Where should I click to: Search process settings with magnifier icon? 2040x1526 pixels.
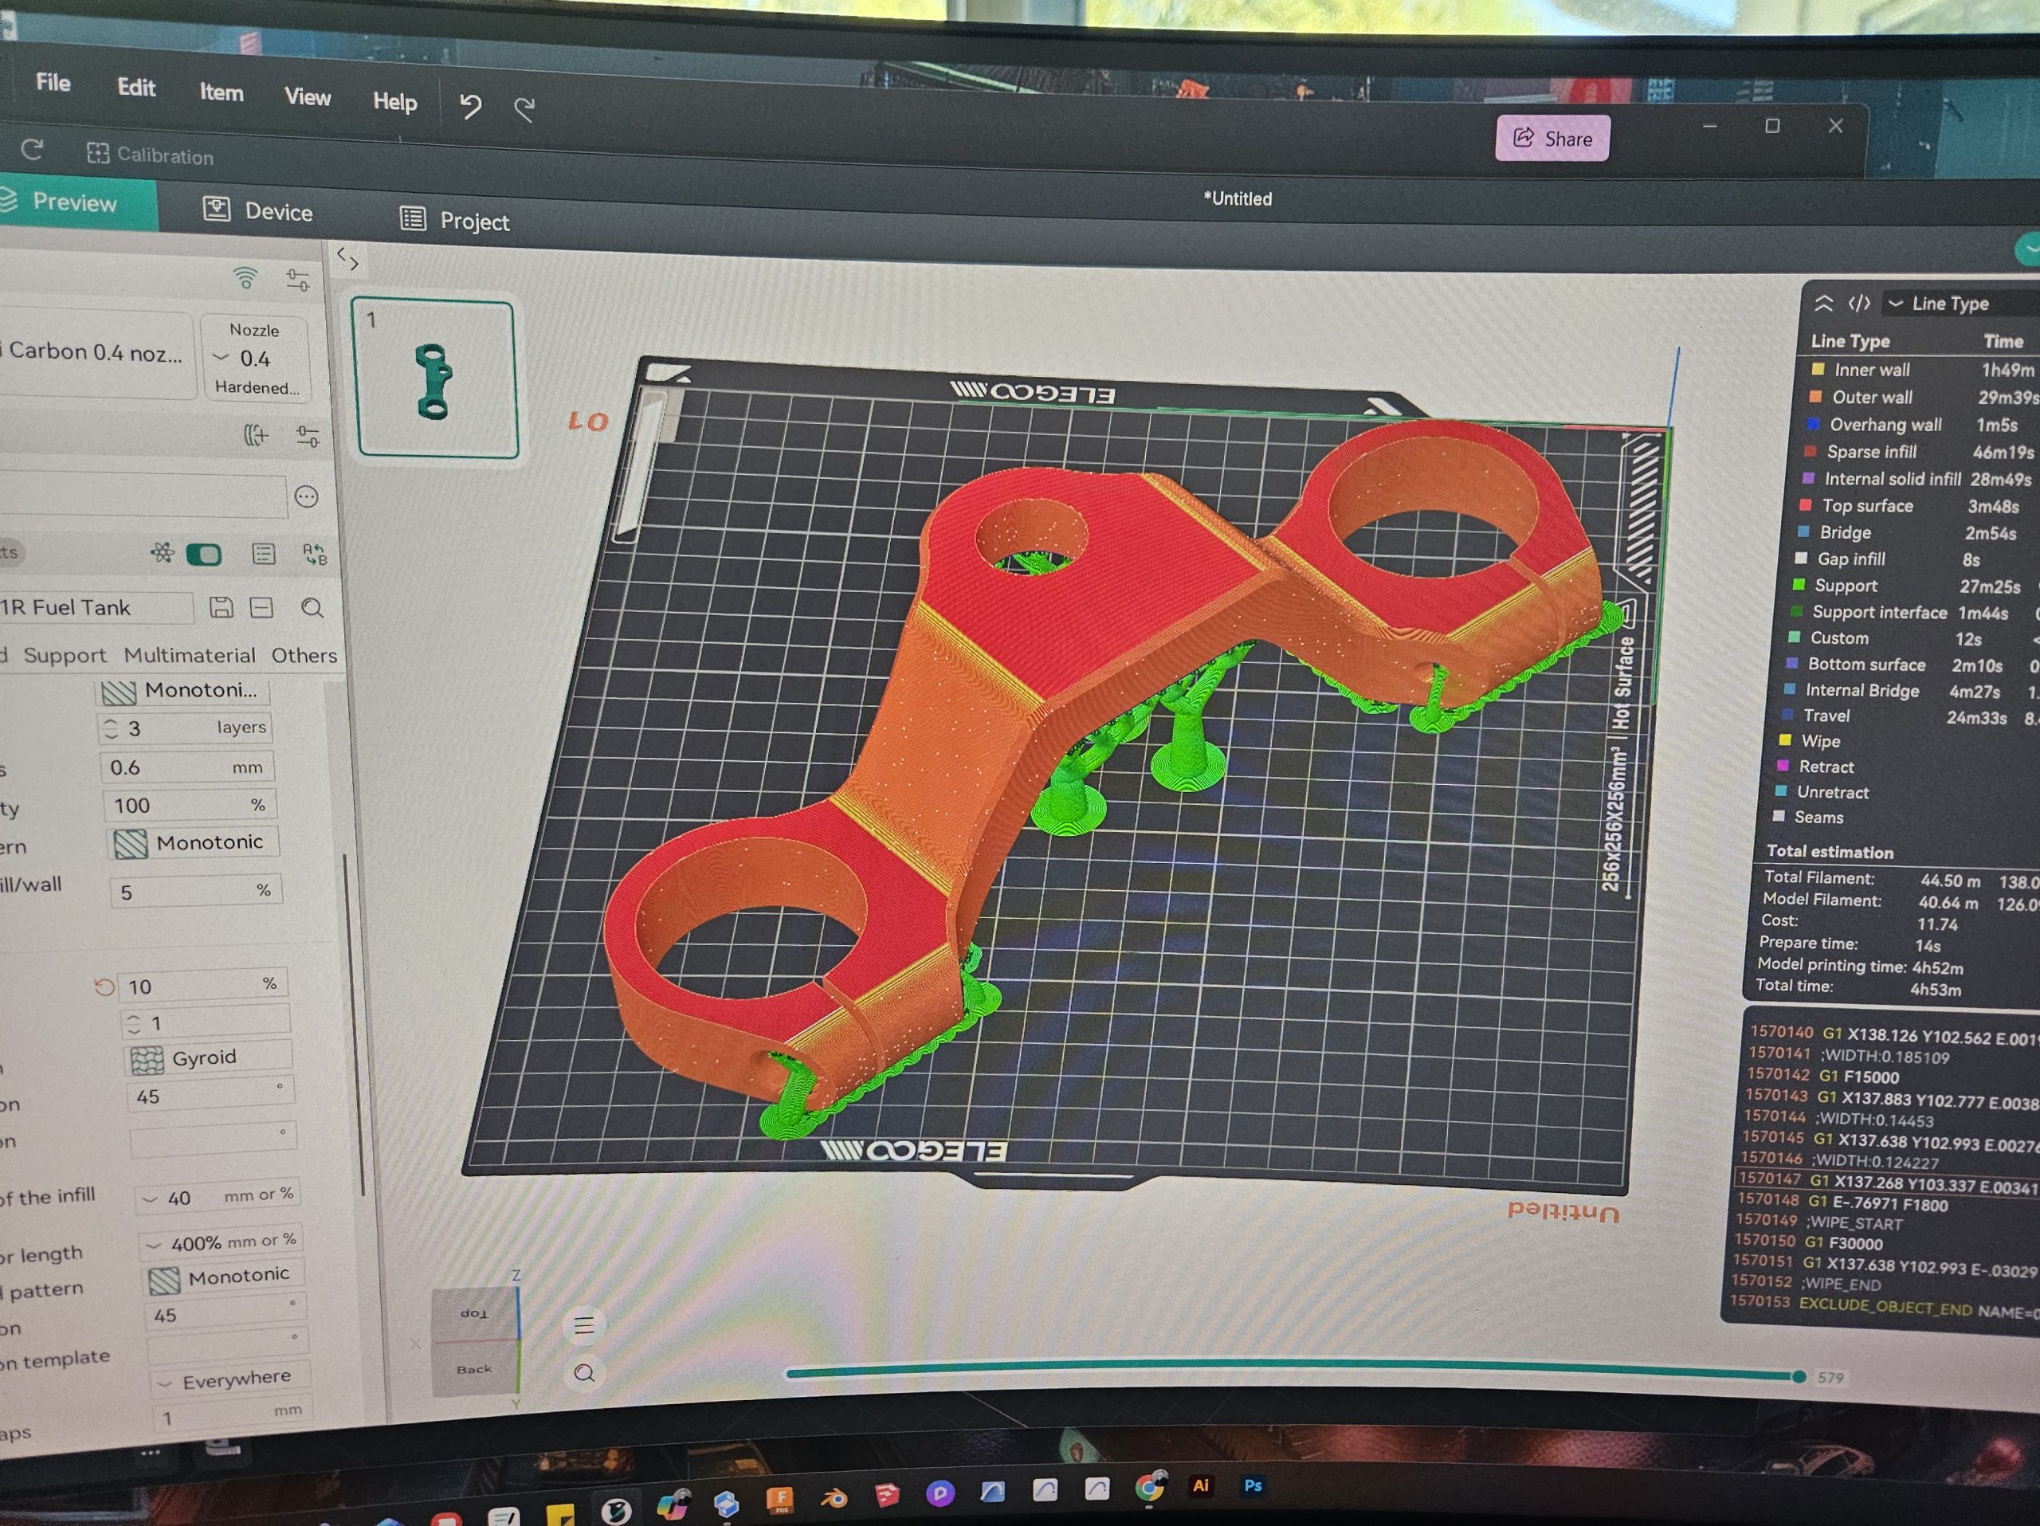(x=312, y=609)
